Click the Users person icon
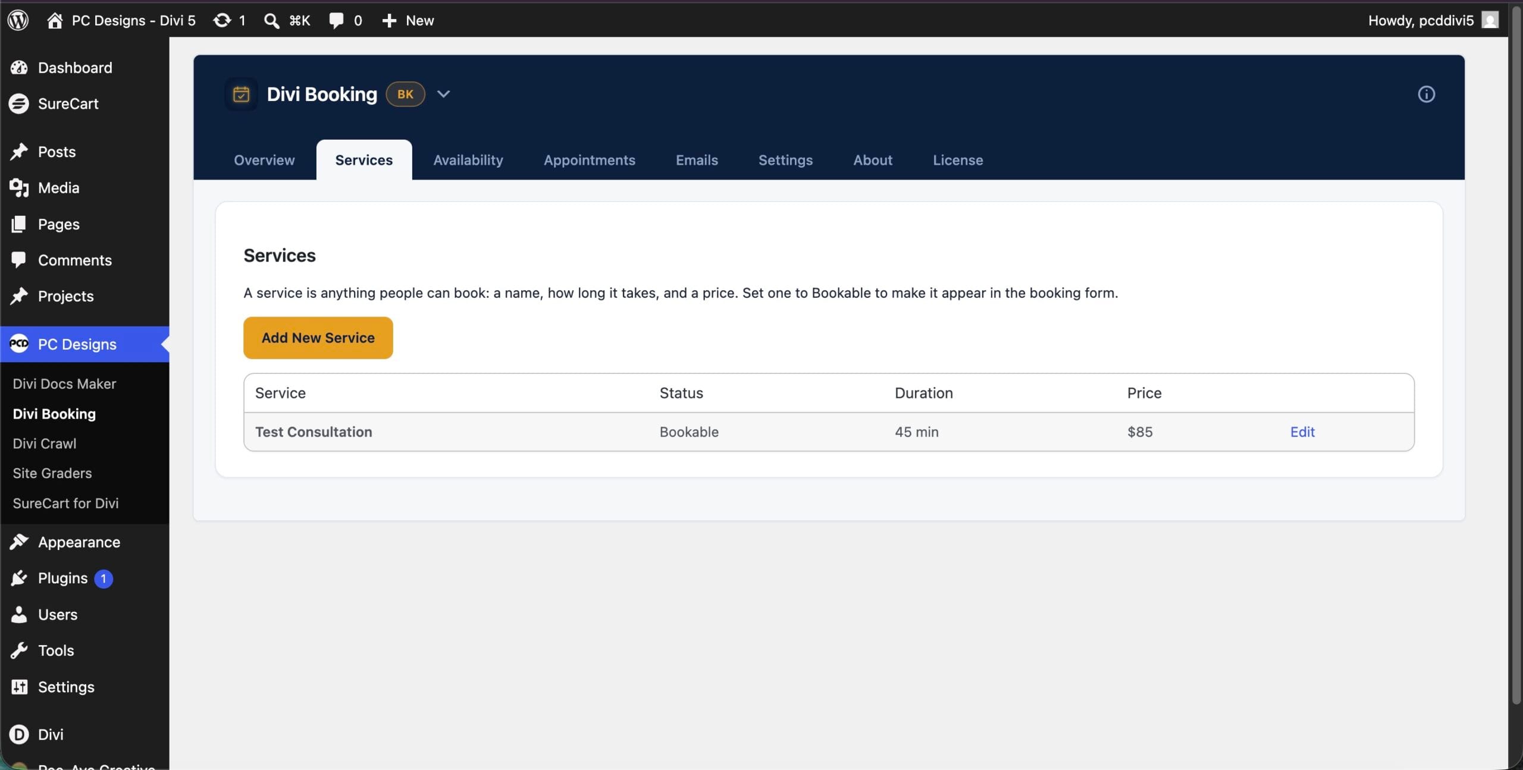The height and width of the screenshot is (770, 1523). tap(19, 614)
